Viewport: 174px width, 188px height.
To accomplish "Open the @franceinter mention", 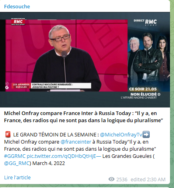I will (76, 142).
